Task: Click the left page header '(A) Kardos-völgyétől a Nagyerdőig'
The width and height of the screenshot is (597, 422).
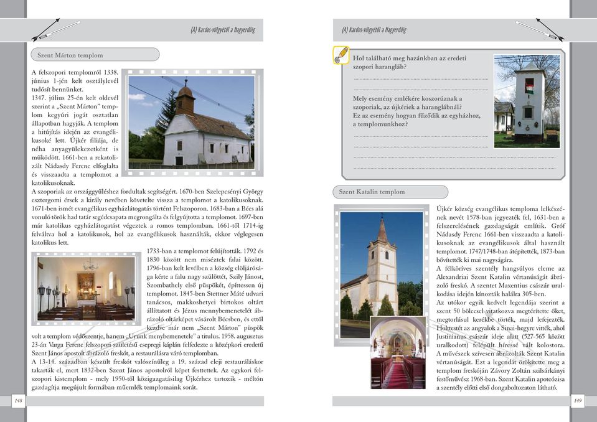Action: [223, 30]
